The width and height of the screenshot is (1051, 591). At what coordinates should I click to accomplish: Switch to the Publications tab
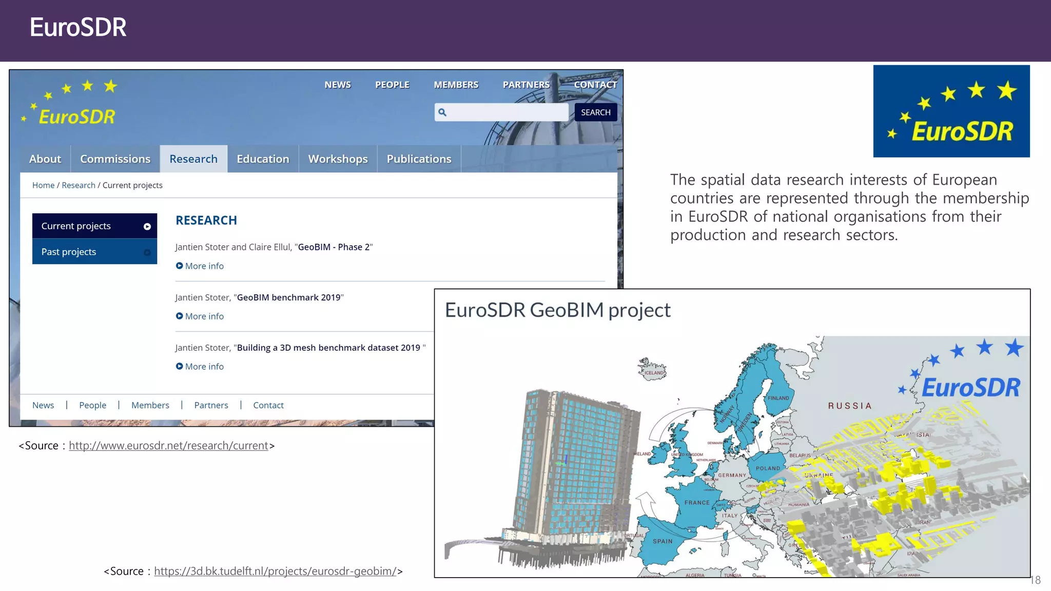point(419,159)
